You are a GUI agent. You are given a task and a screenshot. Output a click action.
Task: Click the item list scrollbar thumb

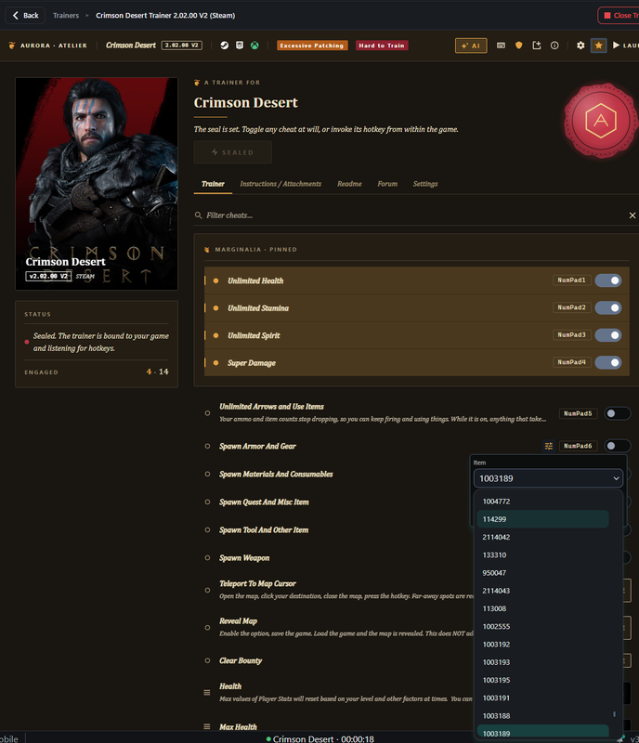coord(614,713)
